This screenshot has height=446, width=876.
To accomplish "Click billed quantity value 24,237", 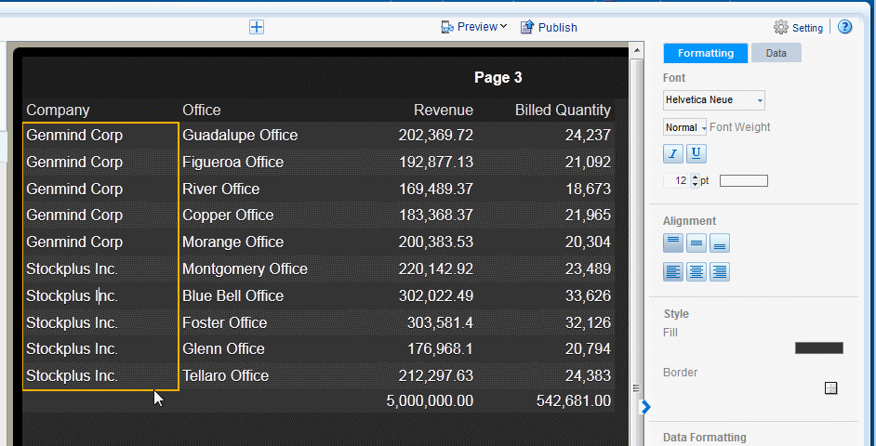I will tap(588, 135).
